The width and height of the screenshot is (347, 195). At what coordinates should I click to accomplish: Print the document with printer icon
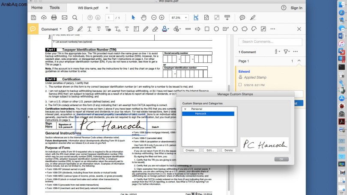[54, 18]
